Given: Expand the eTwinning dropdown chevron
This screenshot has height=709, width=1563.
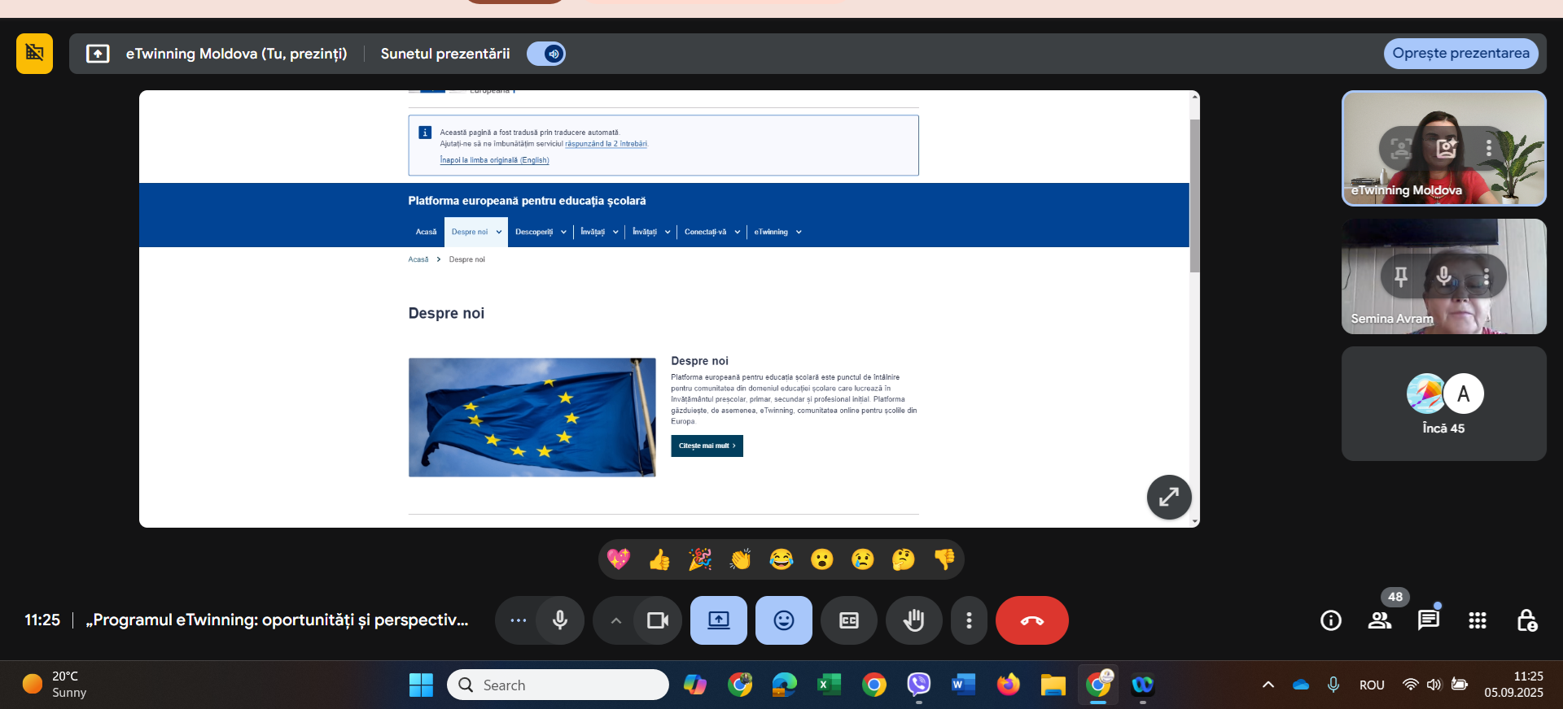Looking at the screenshot, I should click(799, 232).
